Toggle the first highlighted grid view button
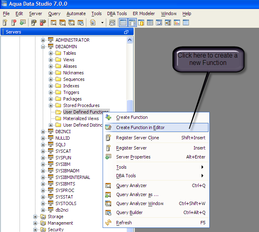The height and width of the screenshot is (232, 259). [123, 22]
